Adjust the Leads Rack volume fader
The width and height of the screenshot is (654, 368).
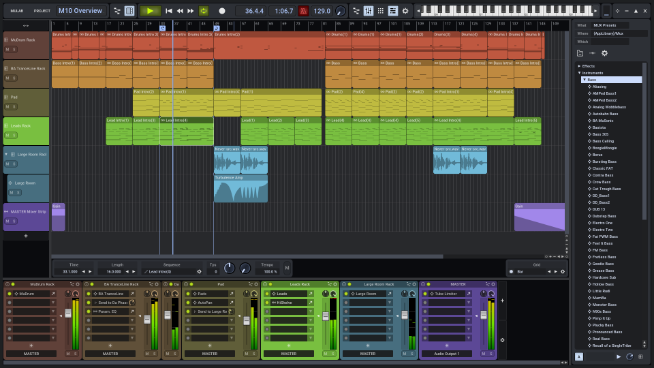point(326,316)
